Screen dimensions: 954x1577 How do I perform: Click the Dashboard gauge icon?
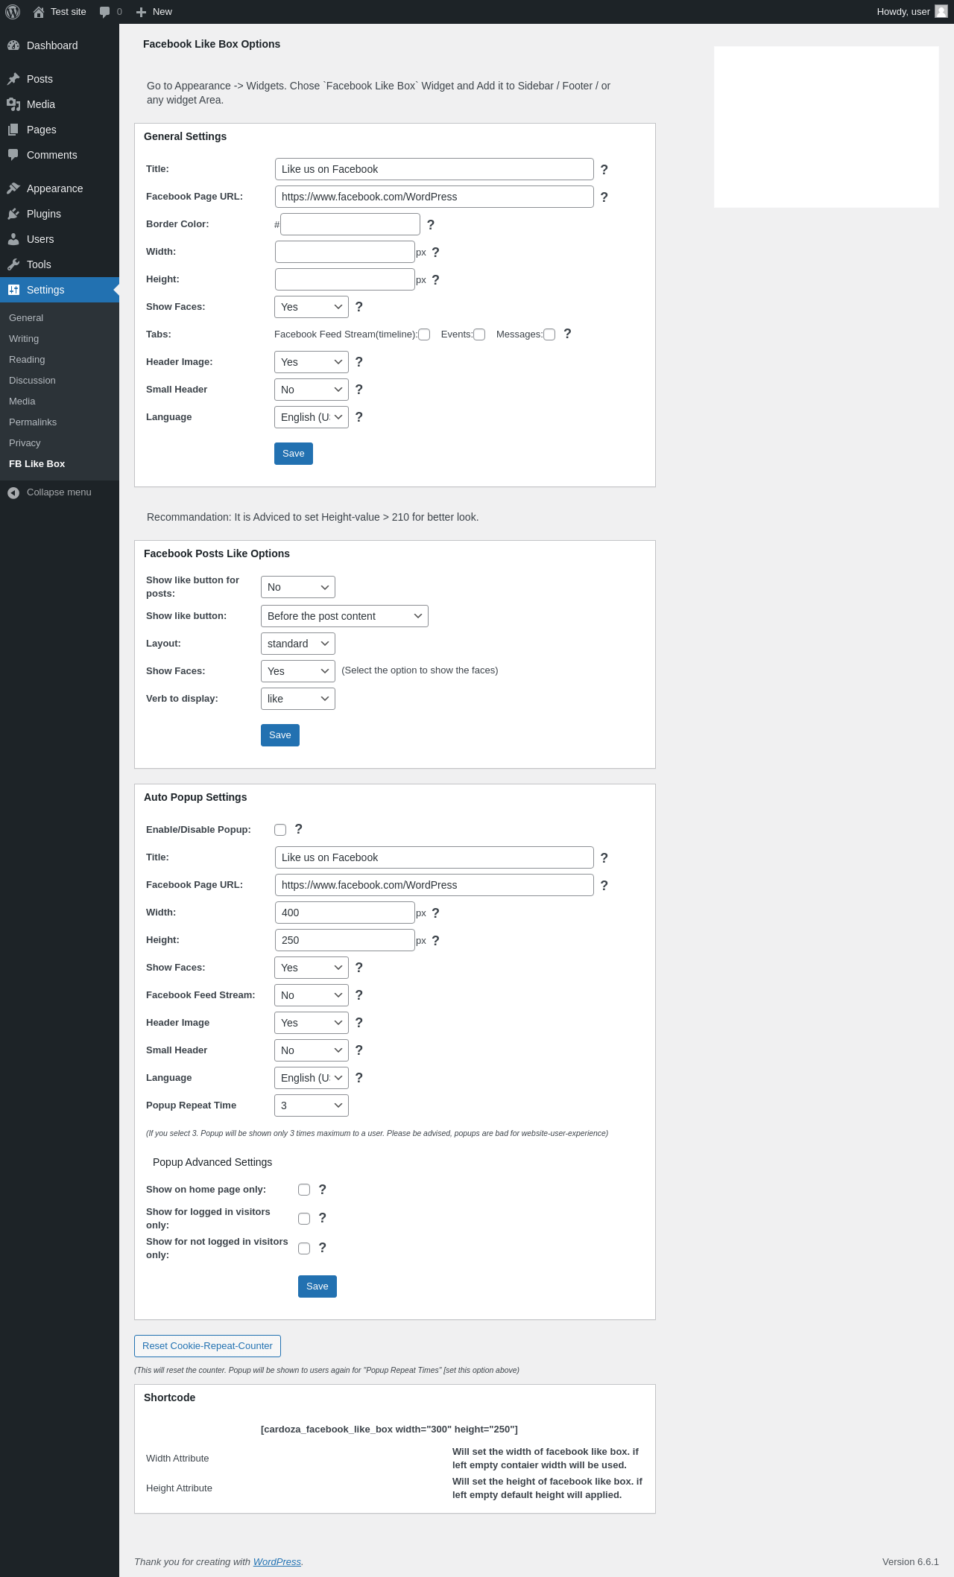[x=13, y=45]
